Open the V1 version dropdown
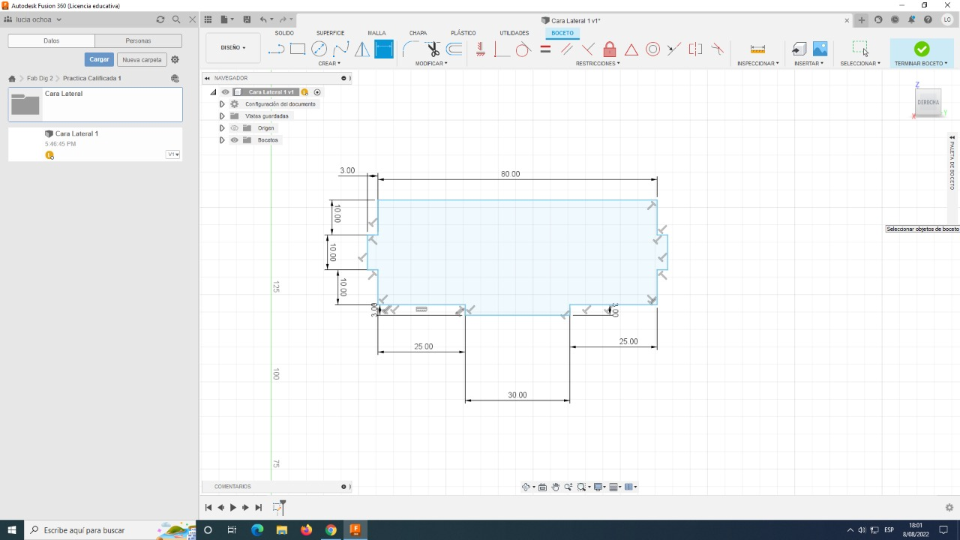 click(x=172, y=154)
